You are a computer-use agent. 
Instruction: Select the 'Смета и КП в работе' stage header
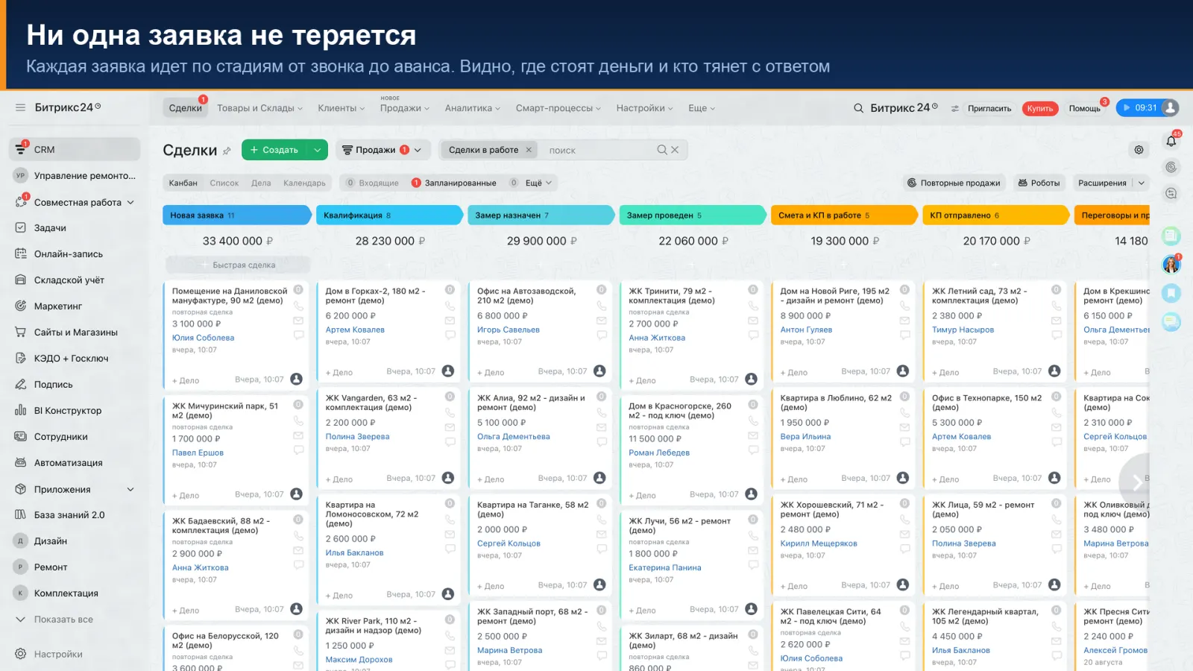(x=843, y=215)
